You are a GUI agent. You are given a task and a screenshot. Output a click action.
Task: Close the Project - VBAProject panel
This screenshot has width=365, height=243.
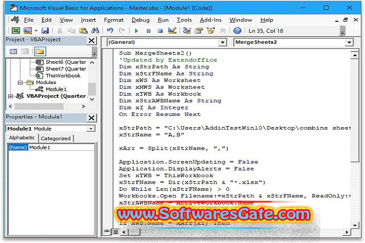pyautogui.click(x=91, y=40)
